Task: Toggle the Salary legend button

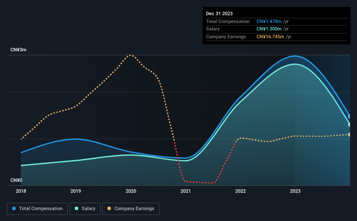Action: 85,209
